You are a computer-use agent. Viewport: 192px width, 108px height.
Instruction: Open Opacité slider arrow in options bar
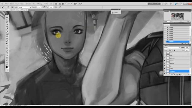[41, 7]
